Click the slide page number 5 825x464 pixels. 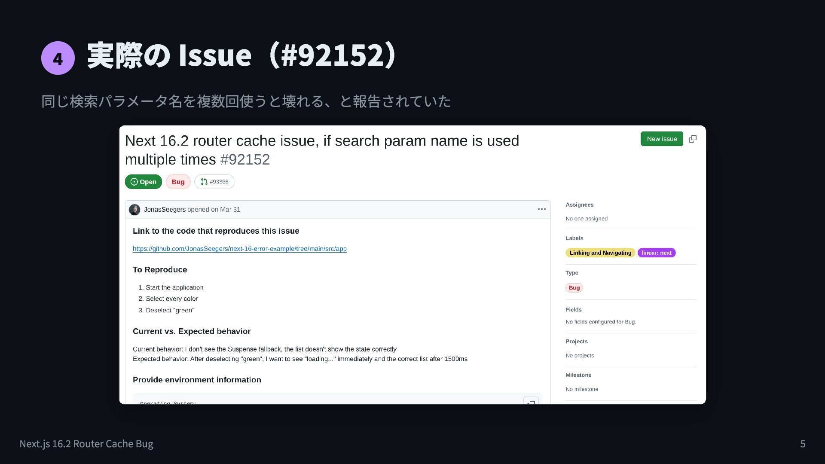coord(803,444)
